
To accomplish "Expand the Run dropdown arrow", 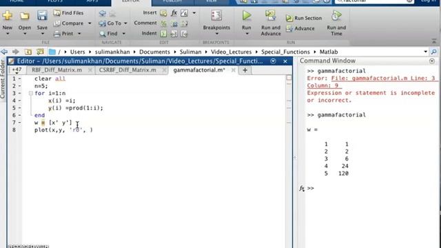I will point(247,34).
